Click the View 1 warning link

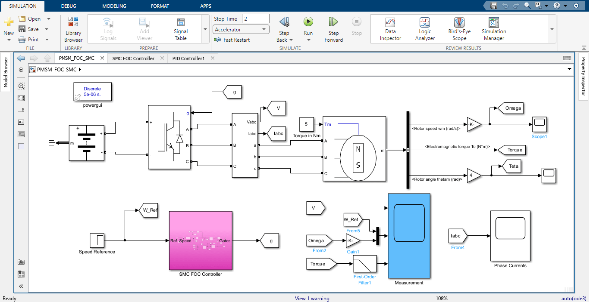(x=312, y=298)
